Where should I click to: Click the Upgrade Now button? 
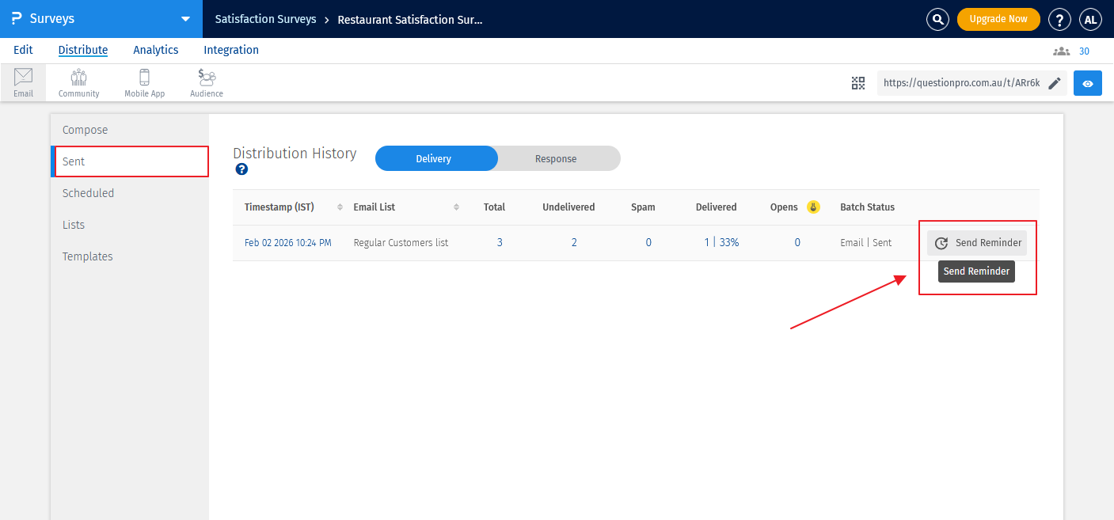coord(998,19)
